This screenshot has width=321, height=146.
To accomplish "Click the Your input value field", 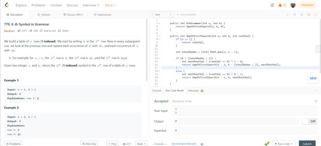I will point(245,111).
